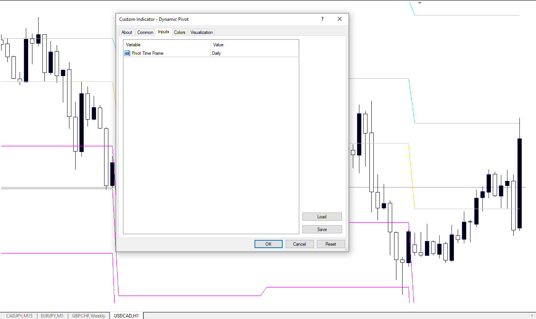The width and height of the screenshot is (536, 319).
Task: Click the chart shift triangle marker
Action: click(x=420, y=3)
